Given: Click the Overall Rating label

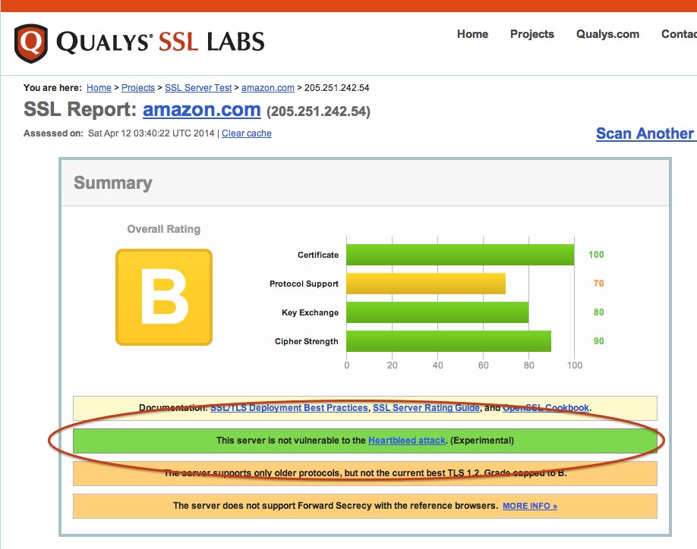Looking at the screenshot, I should pyautogui.click(x=163, y=229).
